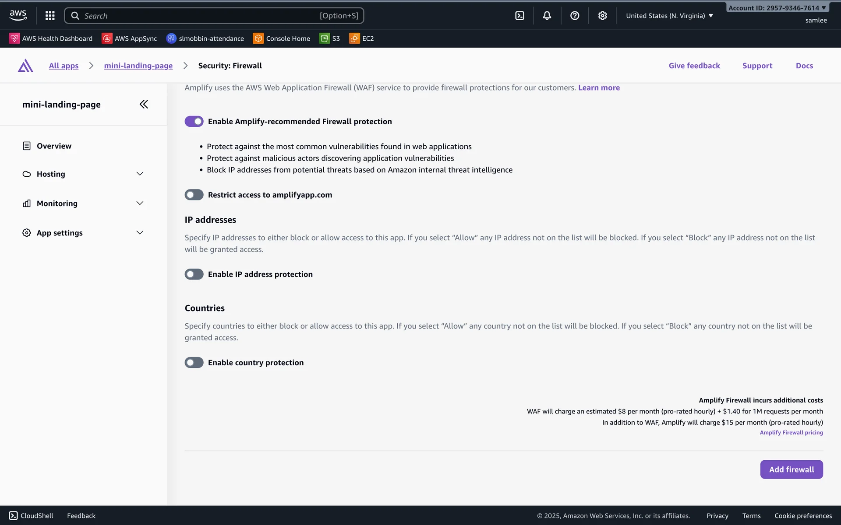Go to mini-landing-page breadcrumb

click(138, 66)
